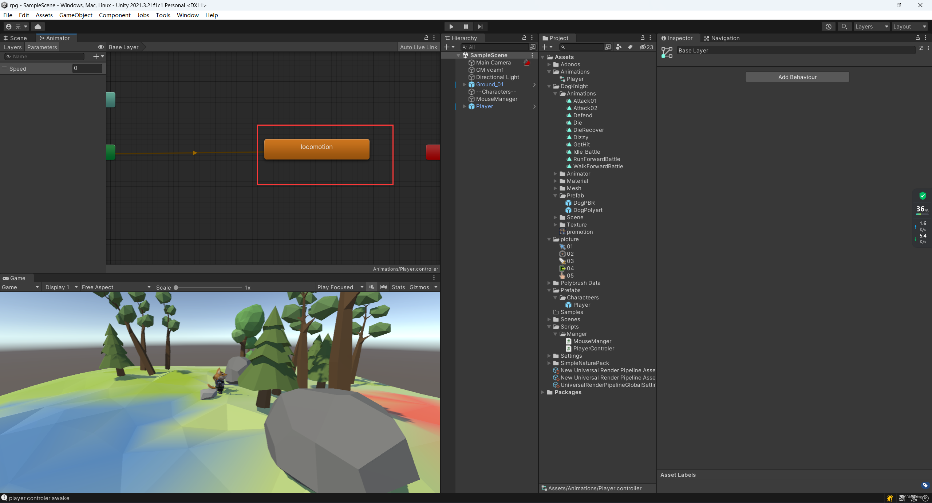
Task: Click the Speed parameter value field
Action: click(87, 68)
